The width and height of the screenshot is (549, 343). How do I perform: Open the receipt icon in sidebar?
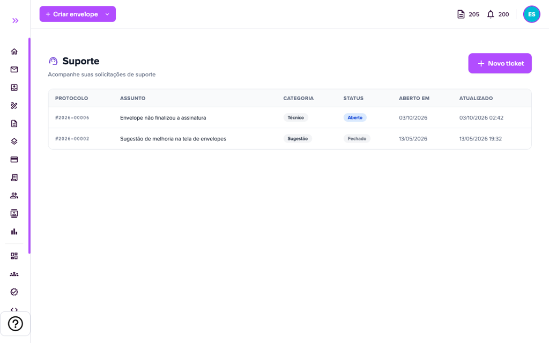pyautogui.click(x=14, y=177)
